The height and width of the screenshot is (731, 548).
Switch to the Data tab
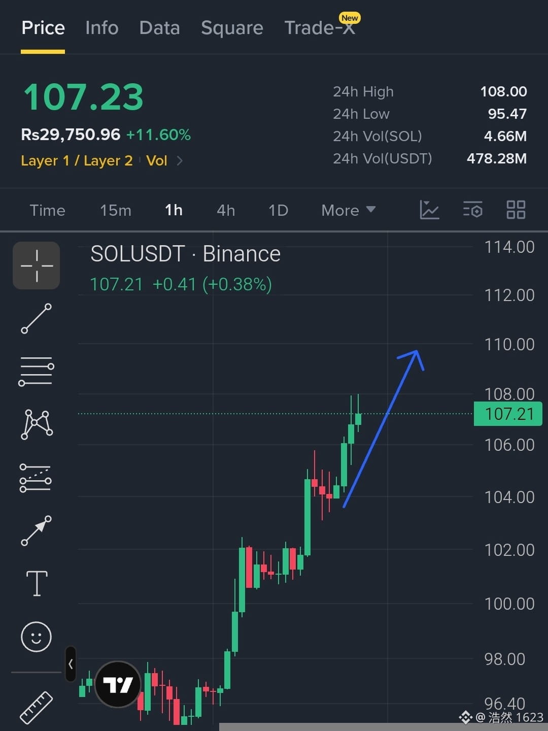160,28
